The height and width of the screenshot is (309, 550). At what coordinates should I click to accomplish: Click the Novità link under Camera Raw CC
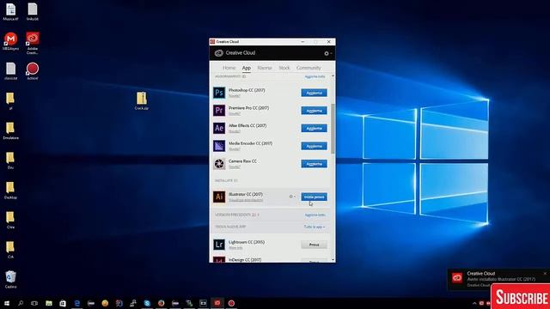pyautogui.click(x=235, y=167)
